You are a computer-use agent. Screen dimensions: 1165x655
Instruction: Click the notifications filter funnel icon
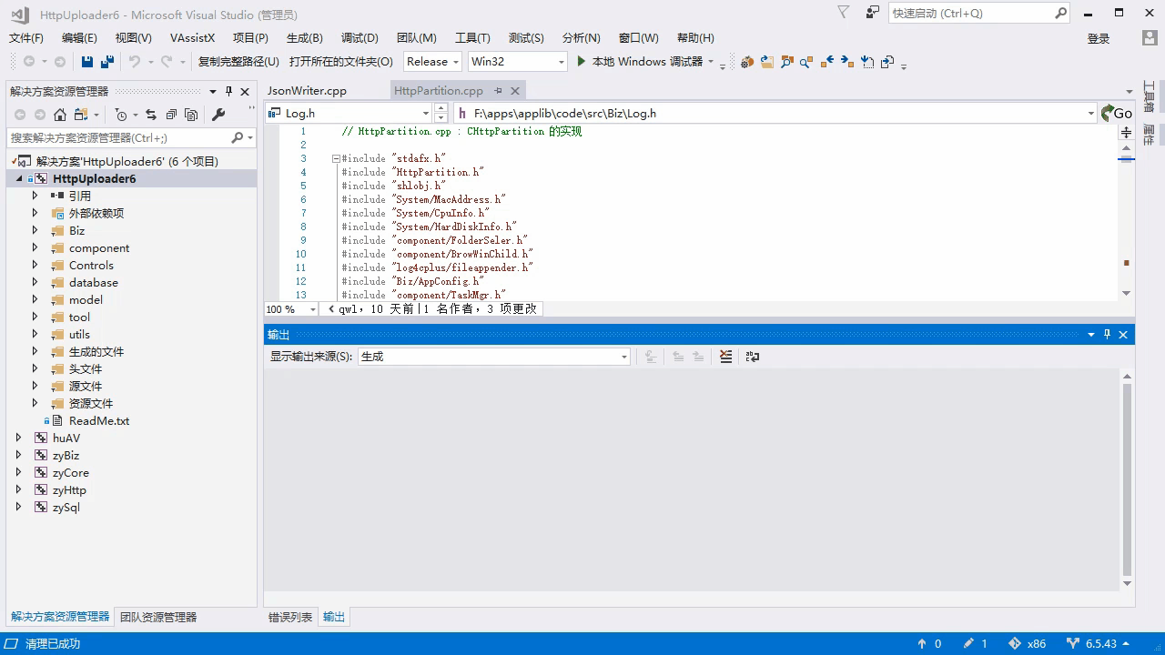(844, 13)
